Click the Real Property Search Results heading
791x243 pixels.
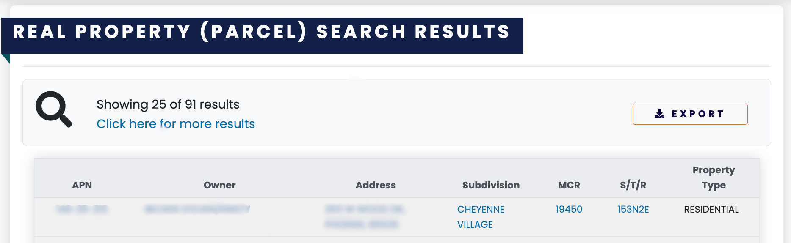(x=261, y=32)
